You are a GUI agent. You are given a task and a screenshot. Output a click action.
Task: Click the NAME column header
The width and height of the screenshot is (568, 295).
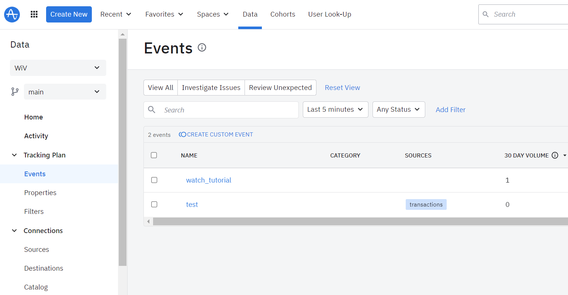(189, 156)
